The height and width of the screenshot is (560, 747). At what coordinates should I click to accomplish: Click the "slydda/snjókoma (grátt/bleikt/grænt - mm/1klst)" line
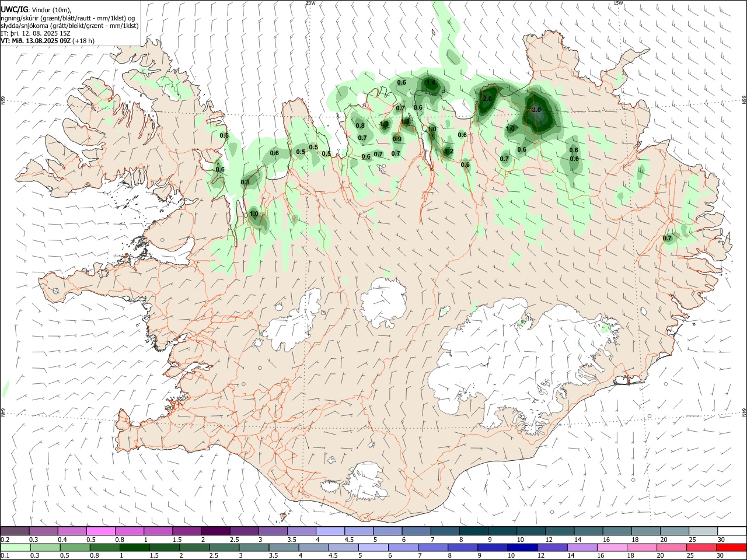tap(69, 26)
